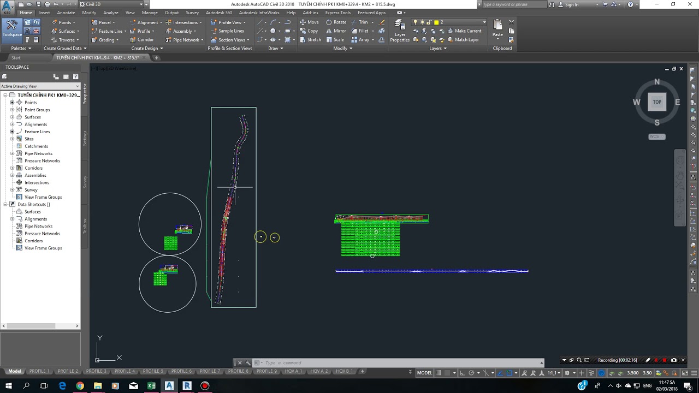Expand the Layers panel
The width and height of the screenshot is (699, 393).
(x=437, y=48)
